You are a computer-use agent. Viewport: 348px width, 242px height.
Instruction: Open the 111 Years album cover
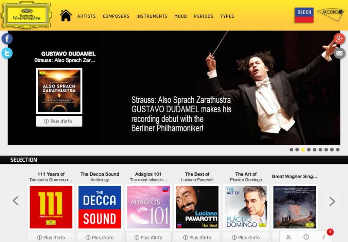(51, 207)
